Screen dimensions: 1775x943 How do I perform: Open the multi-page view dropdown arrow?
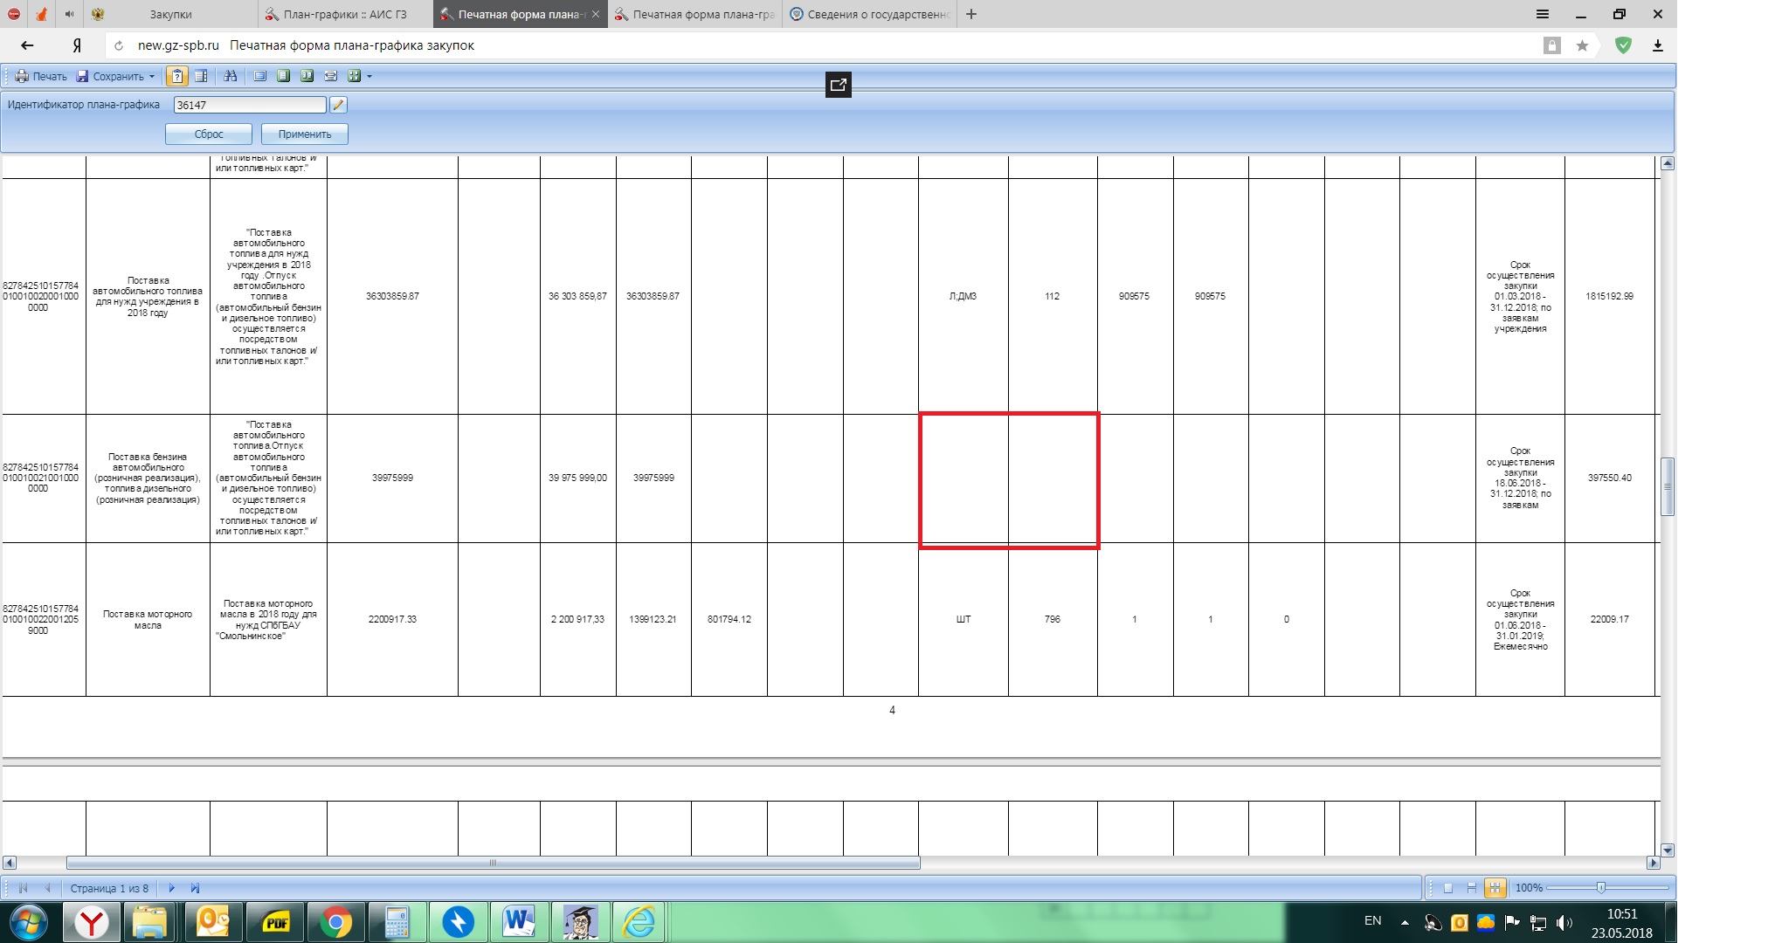click(370, 77)
